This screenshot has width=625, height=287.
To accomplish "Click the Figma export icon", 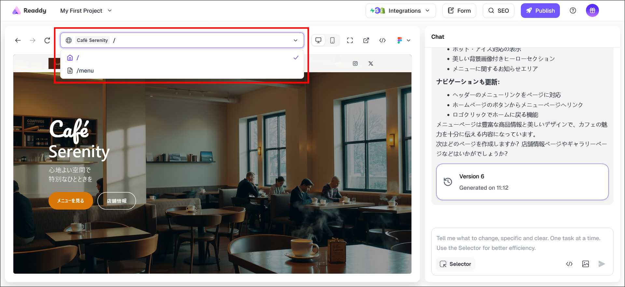I will tap(400, 40).
